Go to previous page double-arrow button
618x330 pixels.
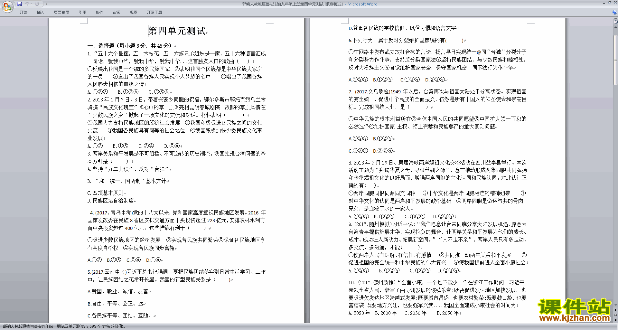click(616, 310)
